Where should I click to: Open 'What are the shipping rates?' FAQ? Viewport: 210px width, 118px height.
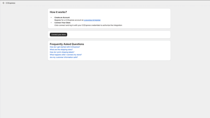point(61,49)
